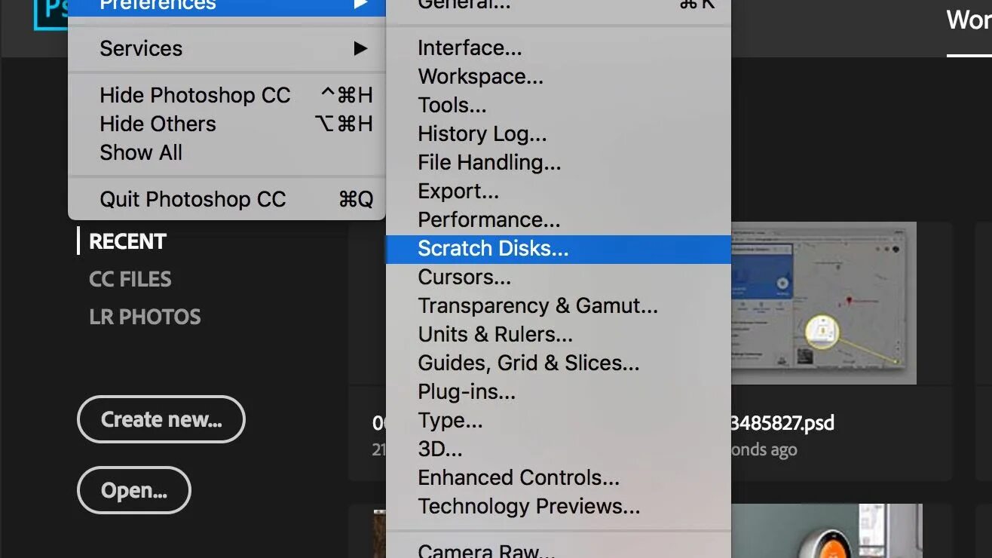
Task: Click the file name ending 3485827.psd
Action: [782, 422]
